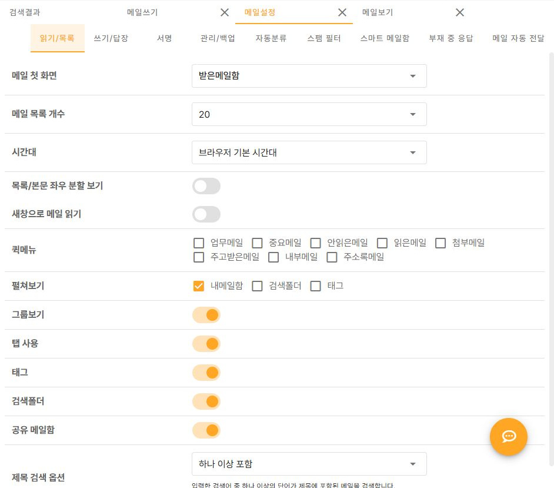
Task: Open the 메일 목록 개수 dropdown
Action: click(309, 114)
